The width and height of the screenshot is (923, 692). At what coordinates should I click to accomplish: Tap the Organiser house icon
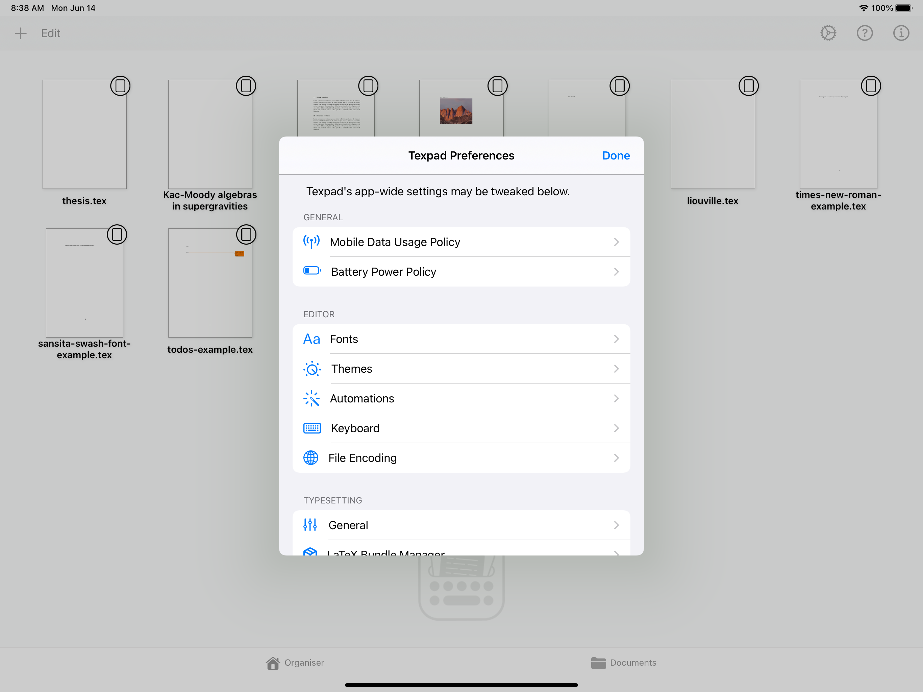click(273, 663)
